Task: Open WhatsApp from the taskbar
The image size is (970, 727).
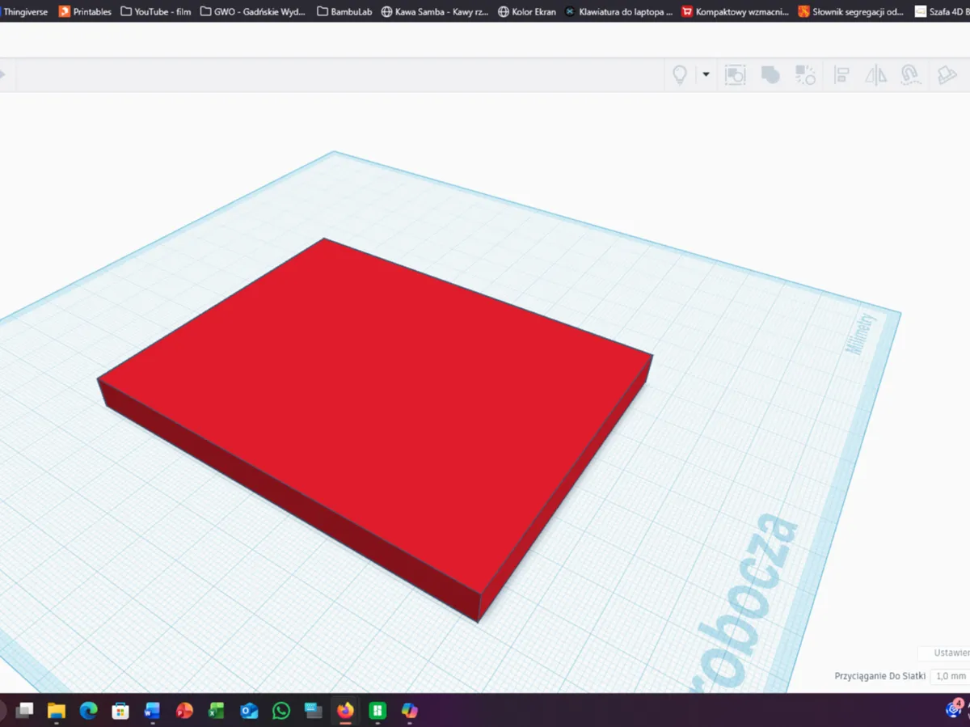Action: (x=280, y=711)
